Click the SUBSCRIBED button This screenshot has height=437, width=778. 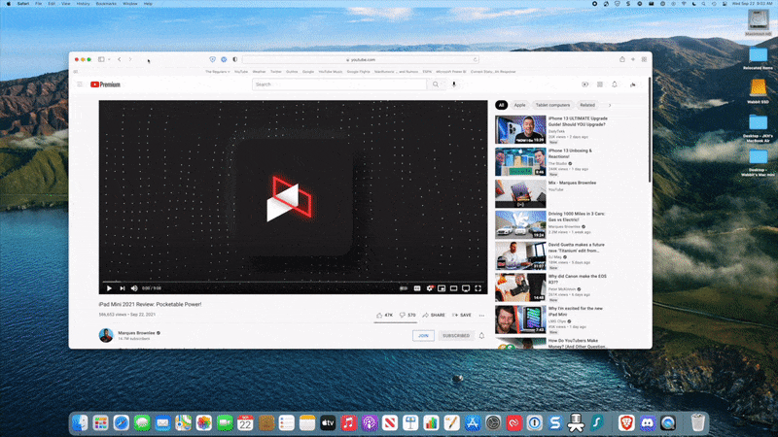click(x=456, y=335)
